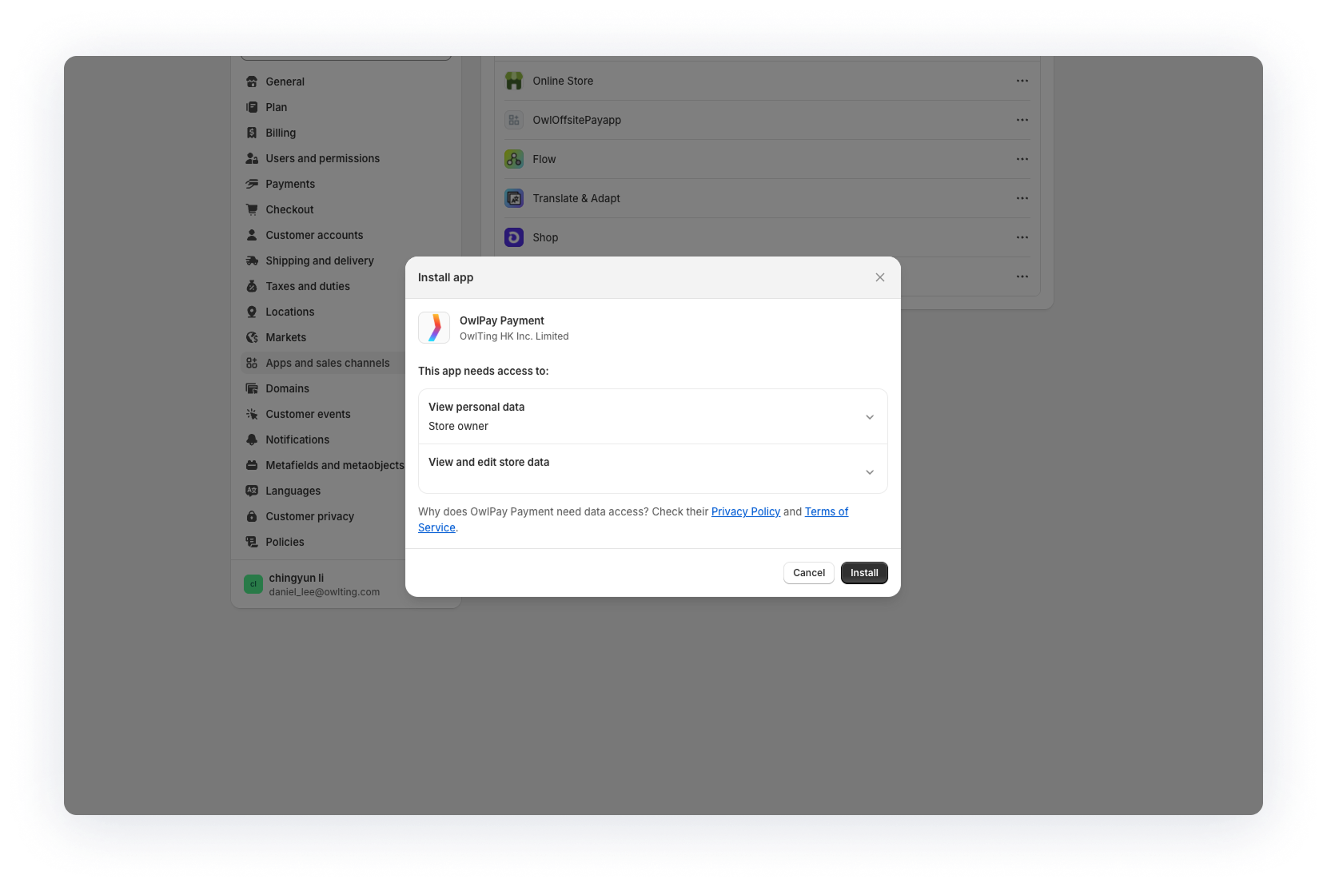This screenshot has width=1327, height=887.
Task: Click the Markets globe sidebar icon
Action: point(252,337)
